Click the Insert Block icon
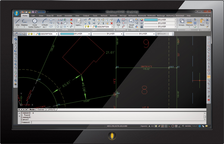Screen dimensions: 224x144 point(132,22)
